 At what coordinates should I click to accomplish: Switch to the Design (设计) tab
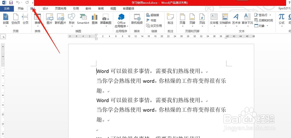click(x=45, y=8)
